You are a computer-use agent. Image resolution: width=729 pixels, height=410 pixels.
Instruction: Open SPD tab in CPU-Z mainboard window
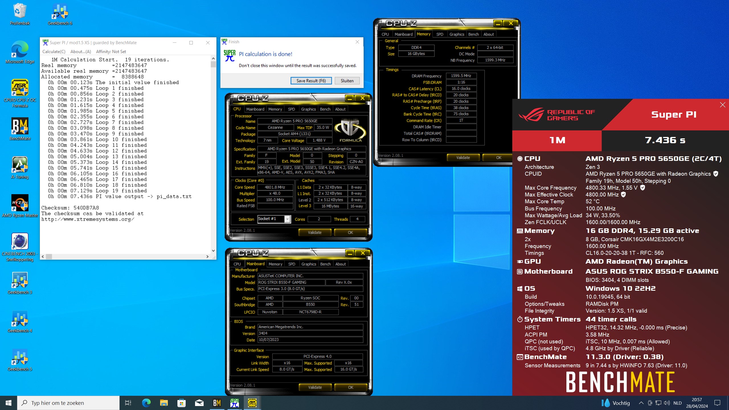coord(292,264)
